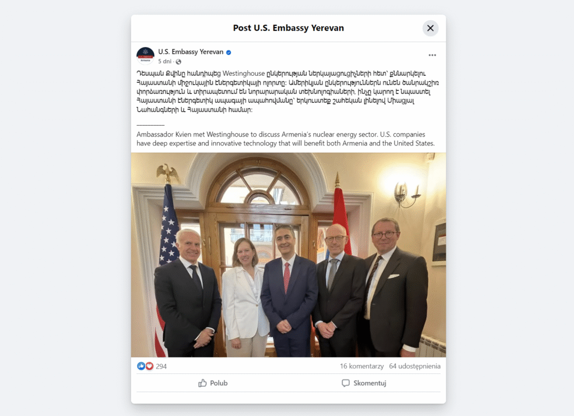
Task: View the 64 udostępnienia shares
Action: [x=415, y=366]
